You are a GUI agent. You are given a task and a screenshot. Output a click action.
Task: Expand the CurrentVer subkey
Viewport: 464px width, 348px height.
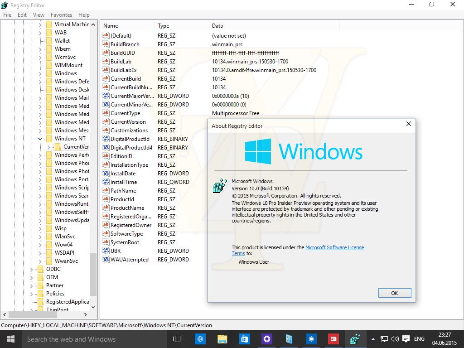point(49,147)
